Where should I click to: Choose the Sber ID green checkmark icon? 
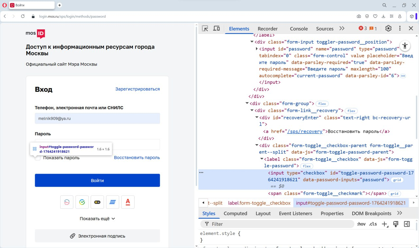pos(82,202)
